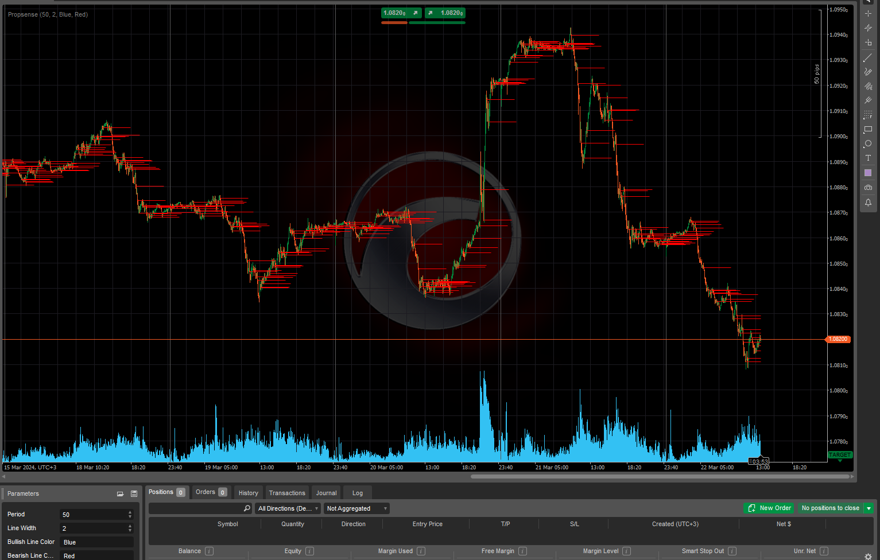
Task: Show Margin Level info icon
Action: (x=626, y=551)
